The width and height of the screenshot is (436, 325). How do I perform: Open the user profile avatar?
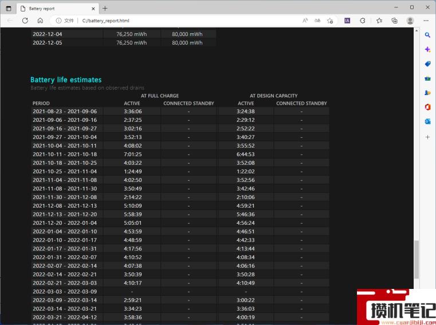point(410,21)
